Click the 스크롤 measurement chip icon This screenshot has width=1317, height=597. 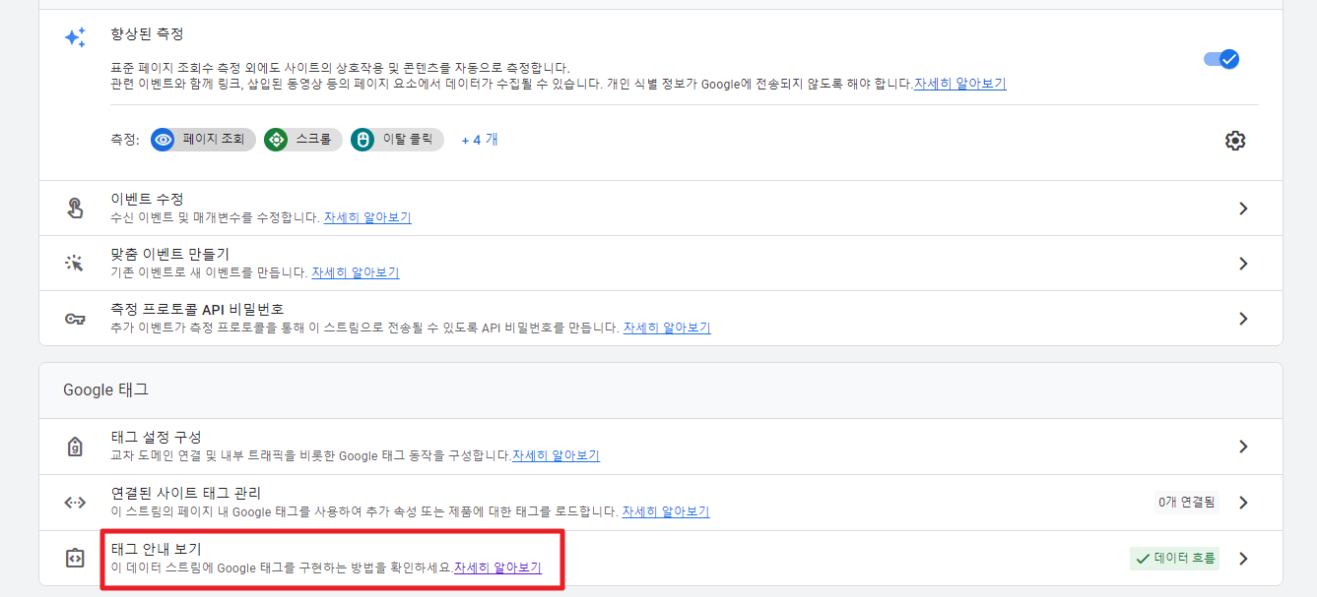(277, 140)
